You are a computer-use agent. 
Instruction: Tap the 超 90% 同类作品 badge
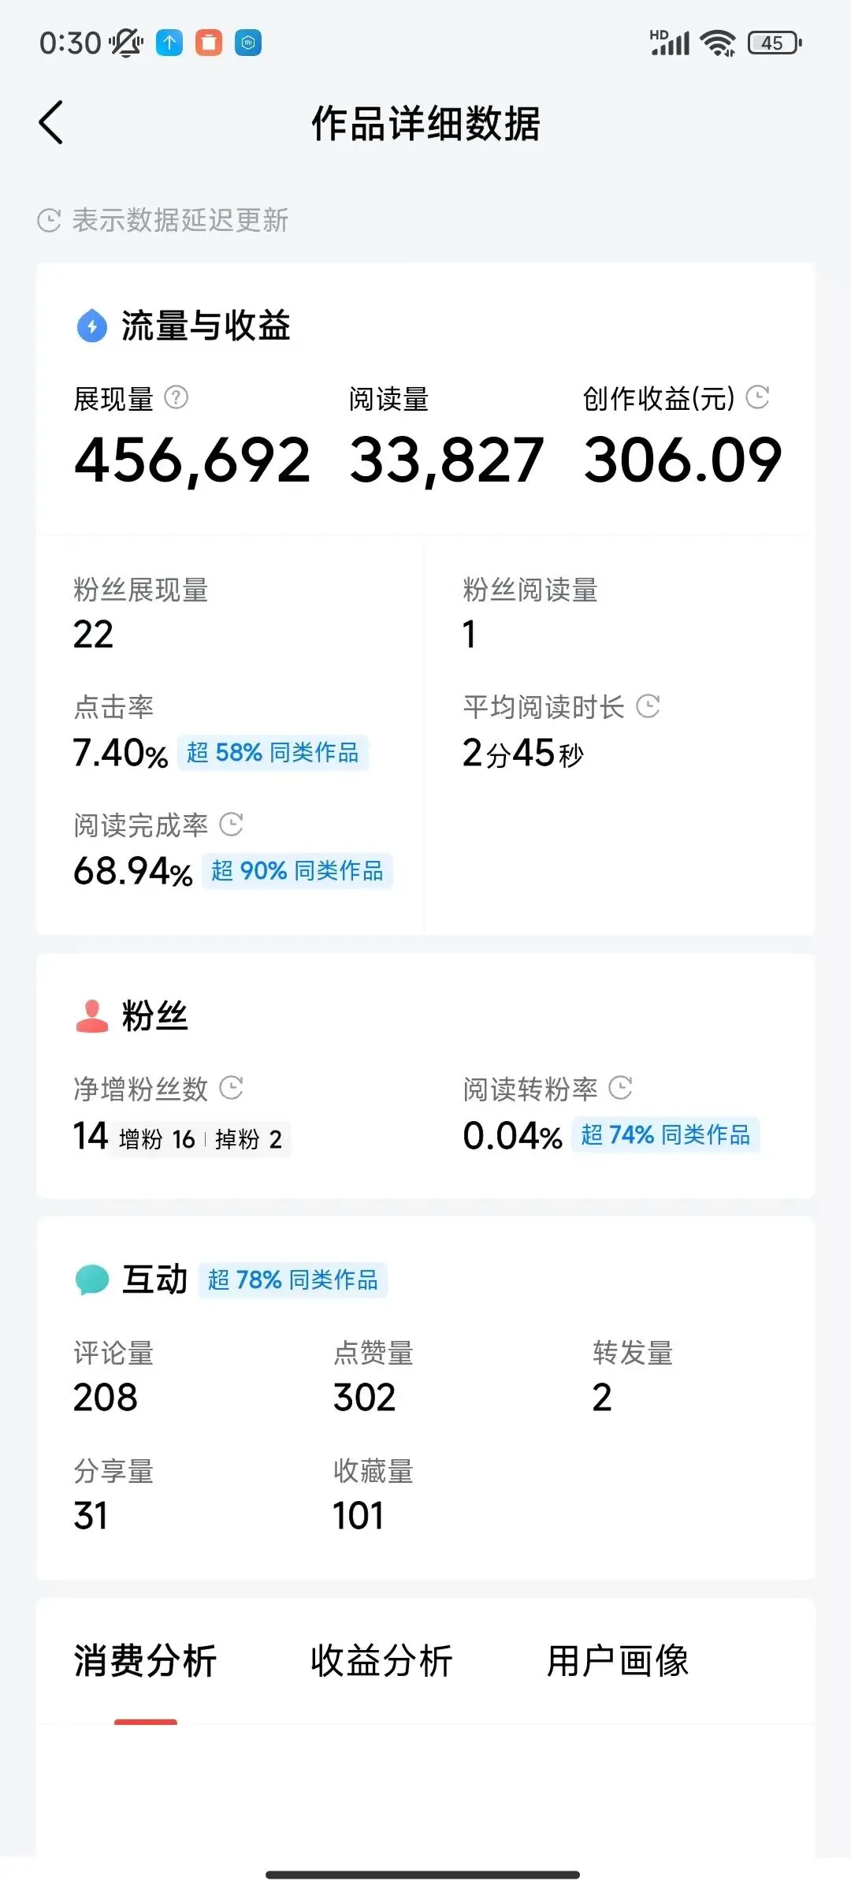click(297, 871)
